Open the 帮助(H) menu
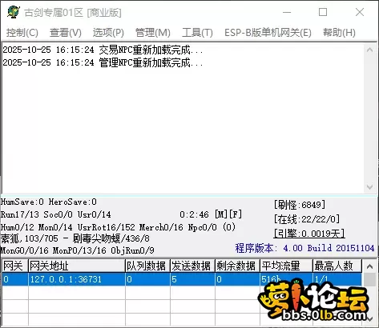The image size is (379, 328). click(x=339, y=33)
